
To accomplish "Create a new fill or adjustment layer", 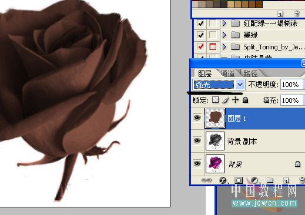I will 254,180.
